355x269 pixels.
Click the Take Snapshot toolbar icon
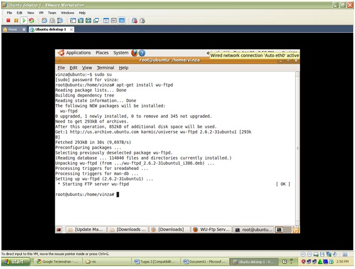coord(45,20)
